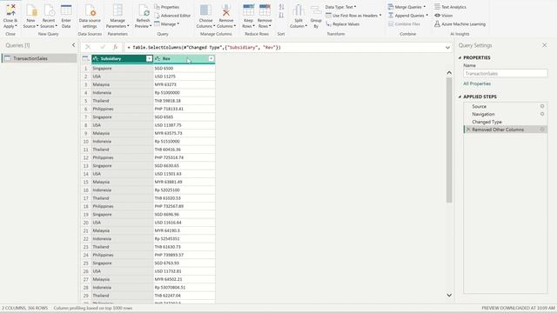Open Source step settings gear
Viewport: 557px width, 313px height.
point(542,106)
